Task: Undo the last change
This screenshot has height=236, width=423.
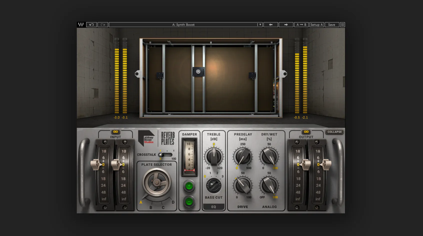Action: pyautogui.click(x=91, y=24)
